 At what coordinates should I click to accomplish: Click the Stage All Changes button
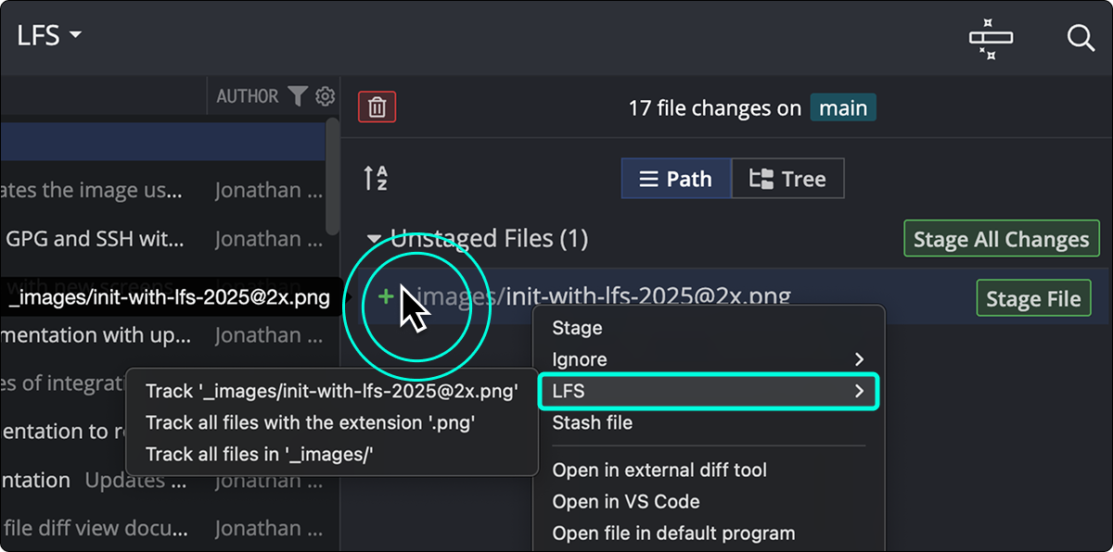point(1001,238)
